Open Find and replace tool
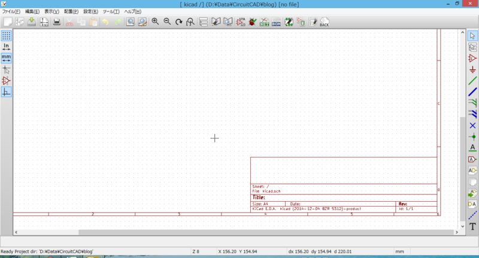The height and width of the screenshot is (258, 479). tap(143, 22)
